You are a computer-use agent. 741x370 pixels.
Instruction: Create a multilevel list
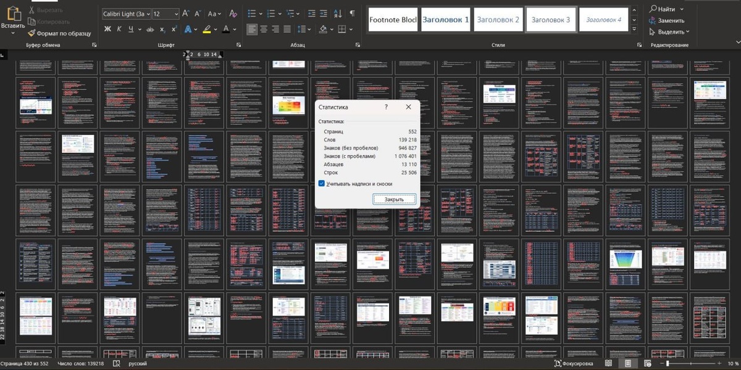click(x=291, y=14)
